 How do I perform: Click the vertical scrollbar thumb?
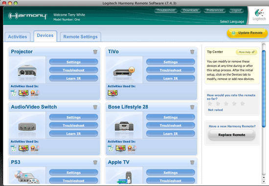[x=264, y=88]
